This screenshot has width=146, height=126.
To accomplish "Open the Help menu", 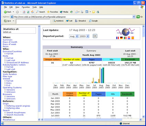I will pyautogui.click(x=41, y=7).
